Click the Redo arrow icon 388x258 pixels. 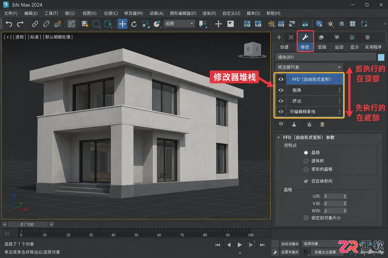[20, 24]
